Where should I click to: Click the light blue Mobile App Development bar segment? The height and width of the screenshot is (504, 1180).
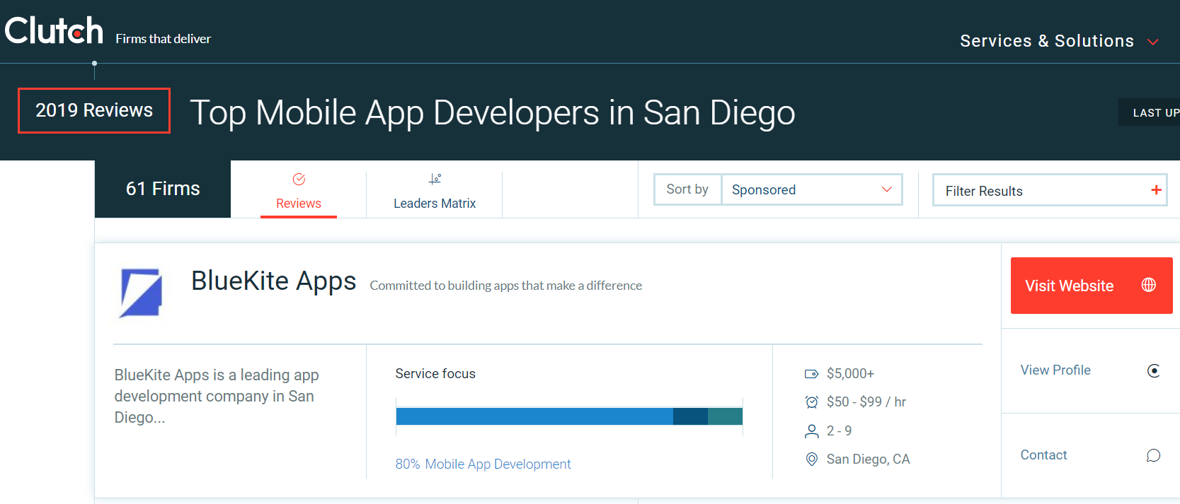[534, 416]
